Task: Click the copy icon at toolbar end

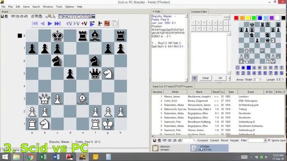Action: (x=115, y=23)
